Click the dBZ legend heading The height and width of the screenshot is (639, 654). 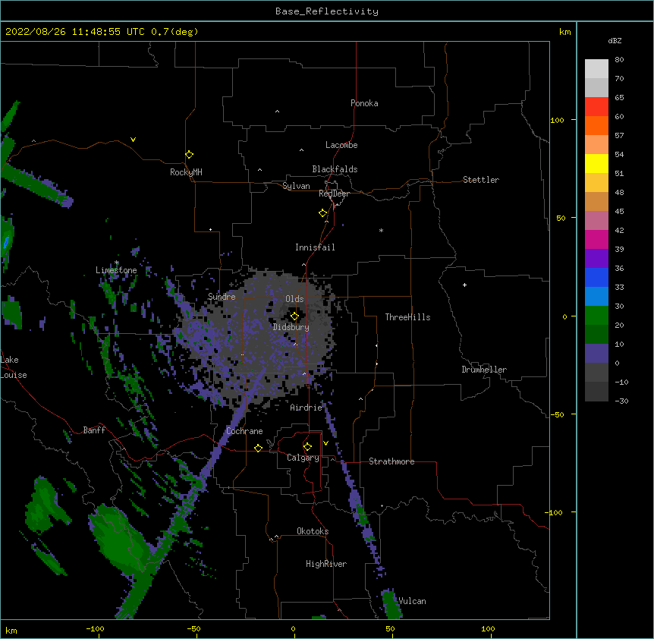click(615, 40)
